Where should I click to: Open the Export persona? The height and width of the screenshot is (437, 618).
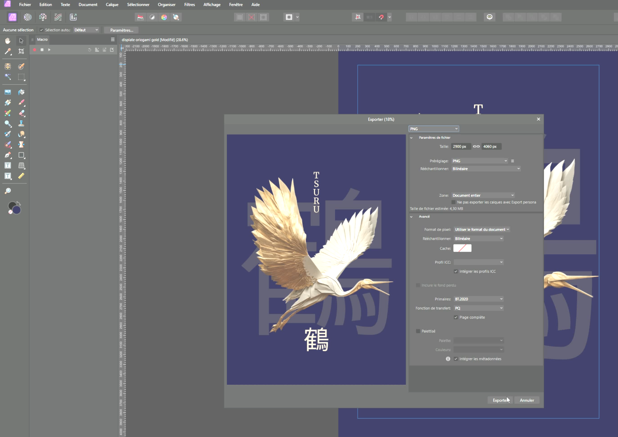click(73, 17)
